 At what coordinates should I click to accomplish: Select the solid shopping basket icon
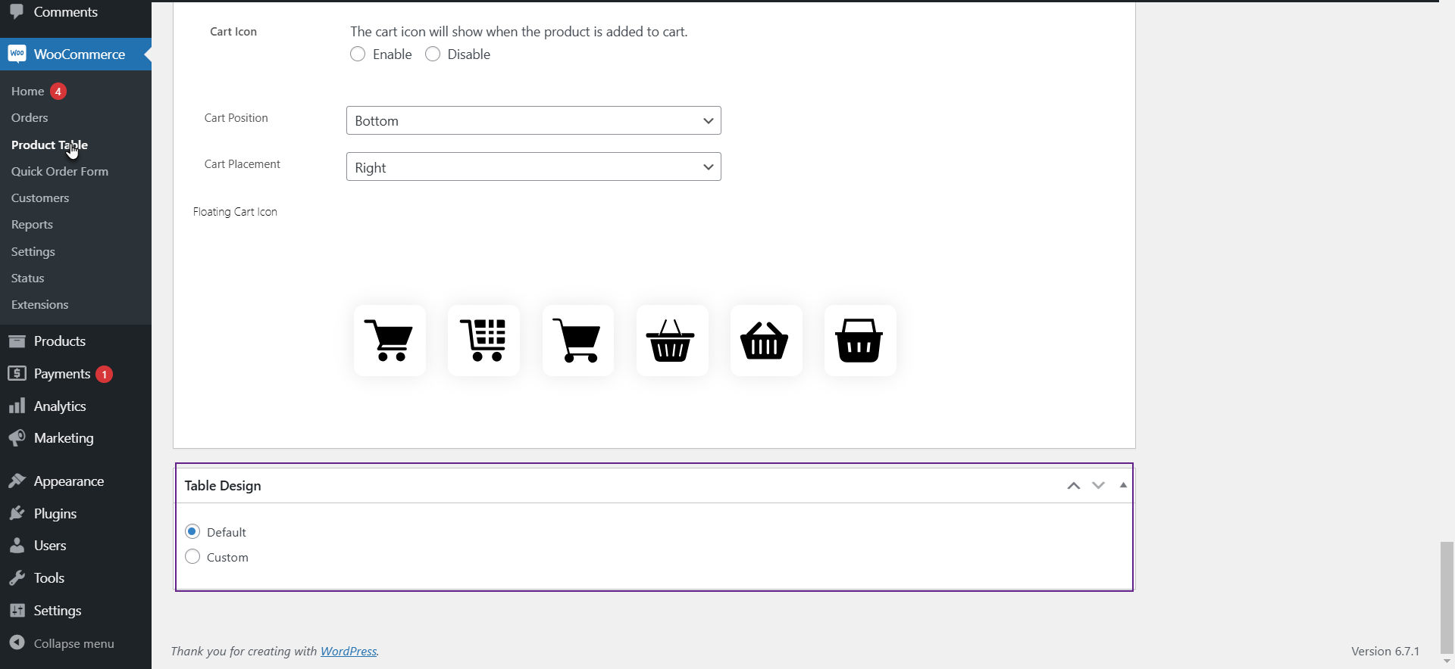pyautogui.click(x=859, y=341)
